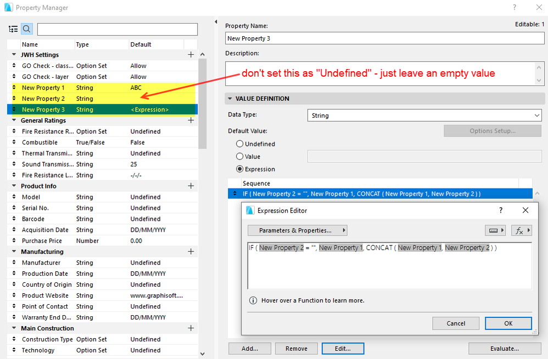Add property to Manufacturing group
Viewport: 548px width, 359px height.
tap(191, 252)
